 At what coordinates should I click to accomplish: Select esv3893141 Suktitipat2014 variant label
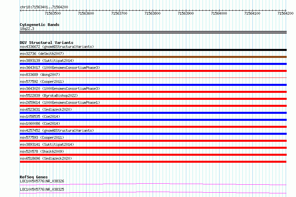47,144
